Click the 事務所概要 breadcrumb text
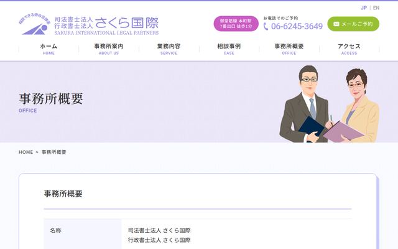The width and height of the screenshot is (398, 249). coord(54,152)
